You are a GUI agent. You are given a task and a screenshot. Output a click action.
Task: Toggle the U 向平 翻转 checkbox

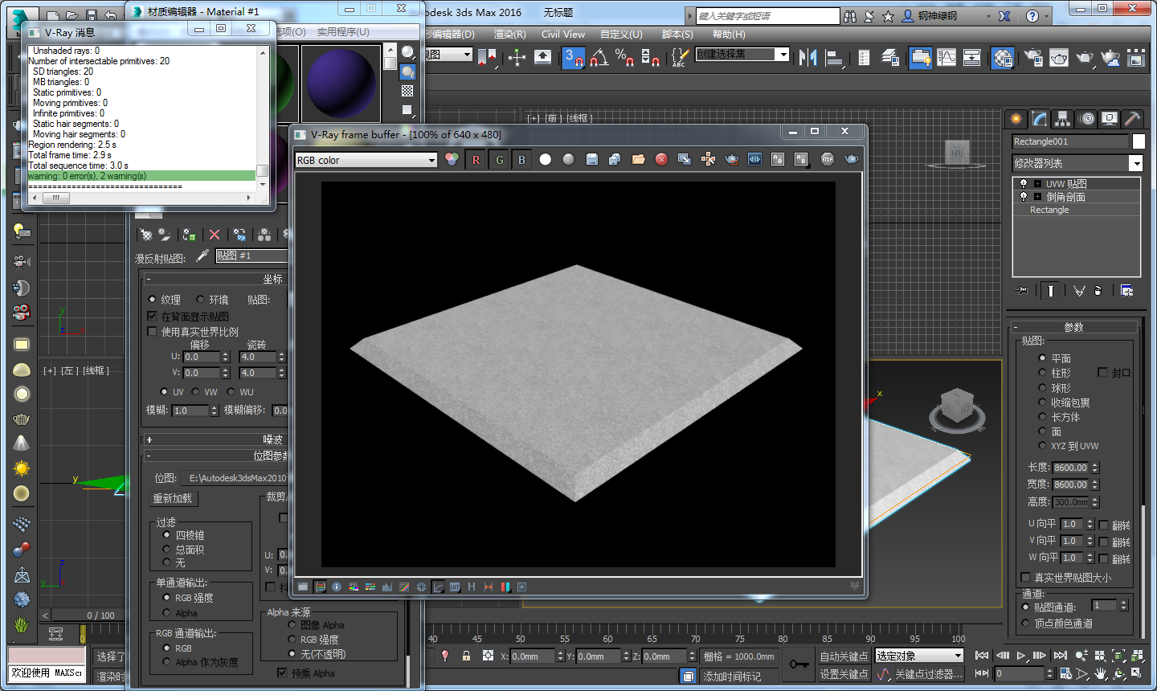(1103, 525)
